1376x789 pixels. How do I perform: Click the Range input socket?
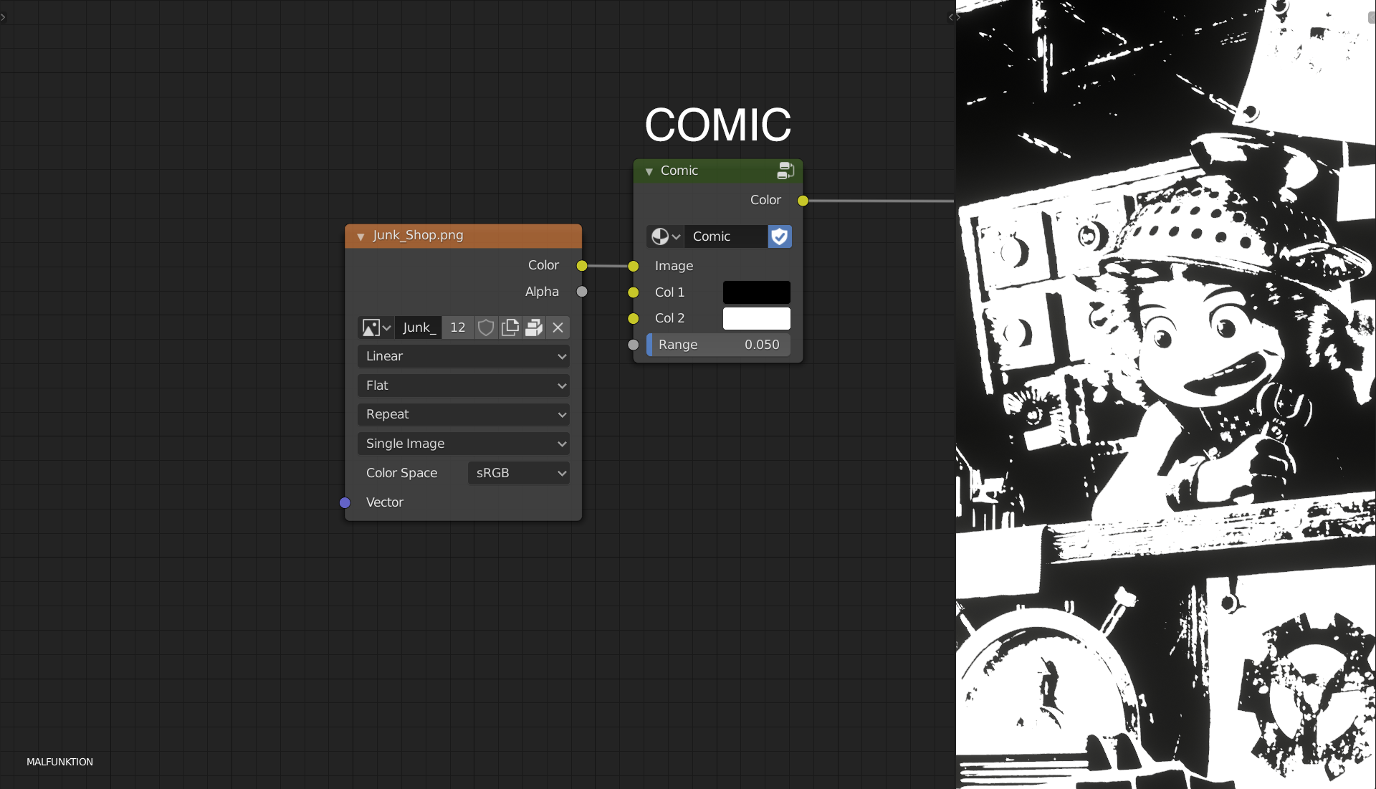click(634, 345)
